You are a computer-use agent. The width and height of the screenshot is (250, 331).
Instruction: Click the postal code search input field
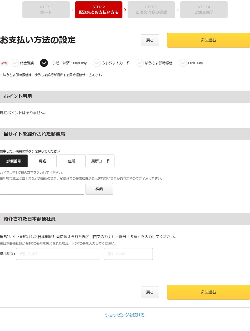(x=42, y=189)
